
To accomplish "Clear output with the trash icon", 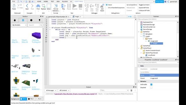I will pyautogui.click(x=131, y=90).
